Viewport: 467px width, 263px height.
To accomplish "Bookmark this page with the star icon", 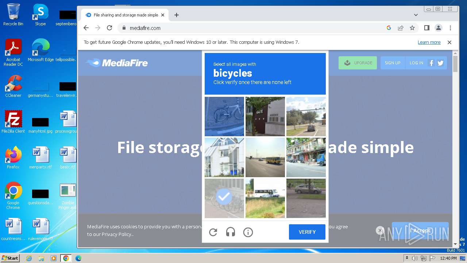I will pos(412,28).
